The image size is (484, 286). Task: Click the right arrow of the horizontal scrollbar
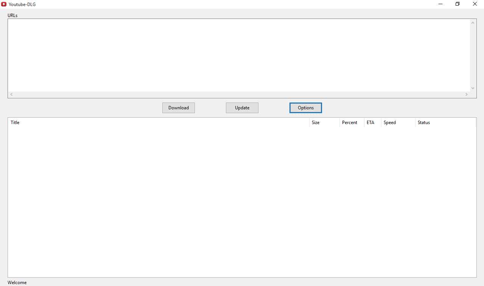(466, 94)
